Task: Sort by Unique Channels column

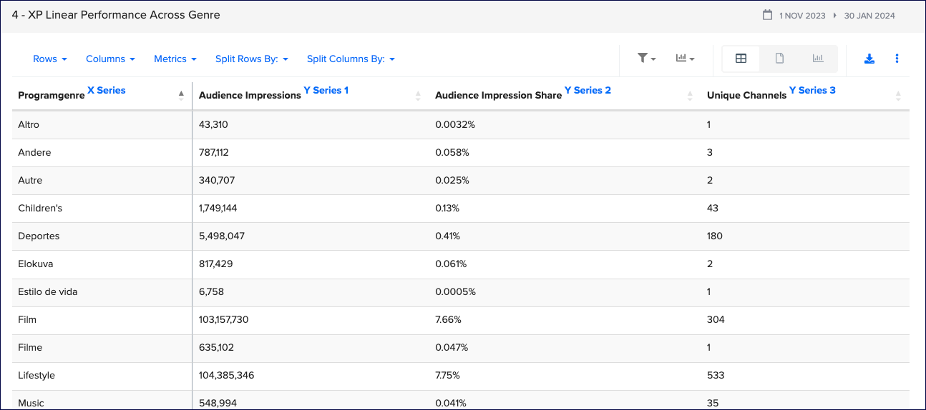Action: tap(898, 96)
